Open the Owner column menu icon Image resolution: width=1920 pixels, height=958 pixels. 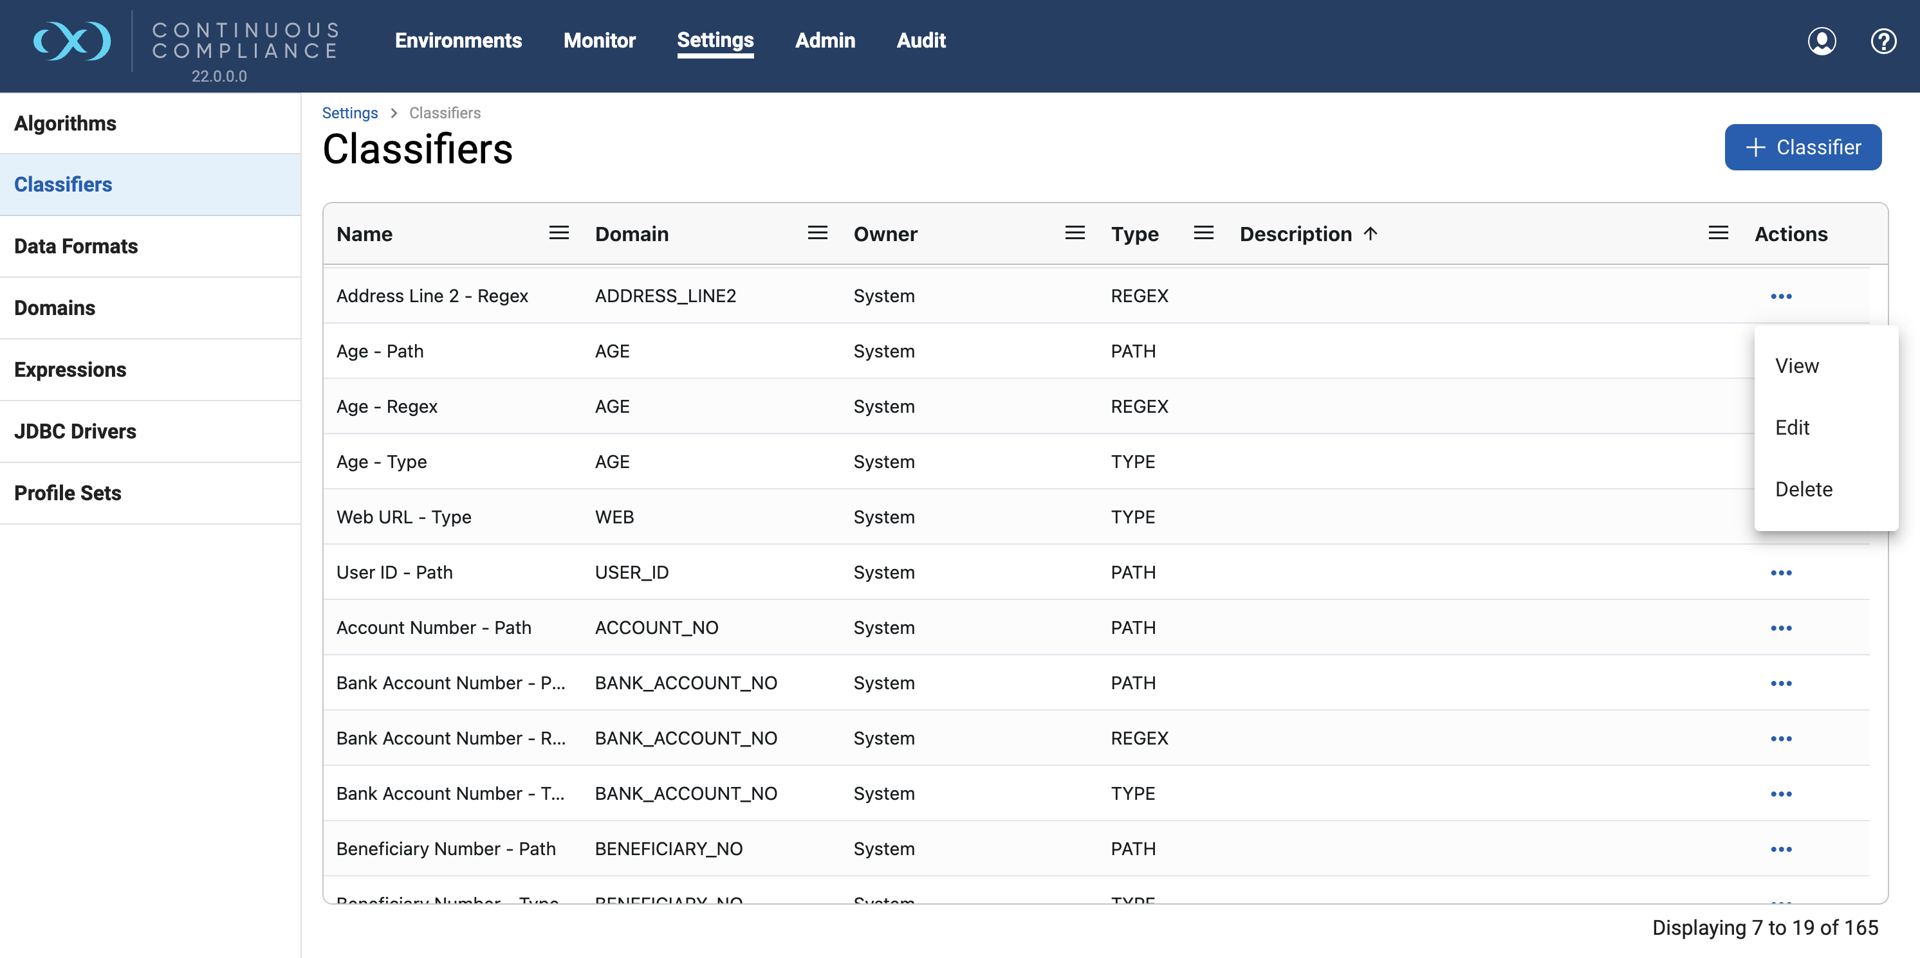pos(1075,233)
